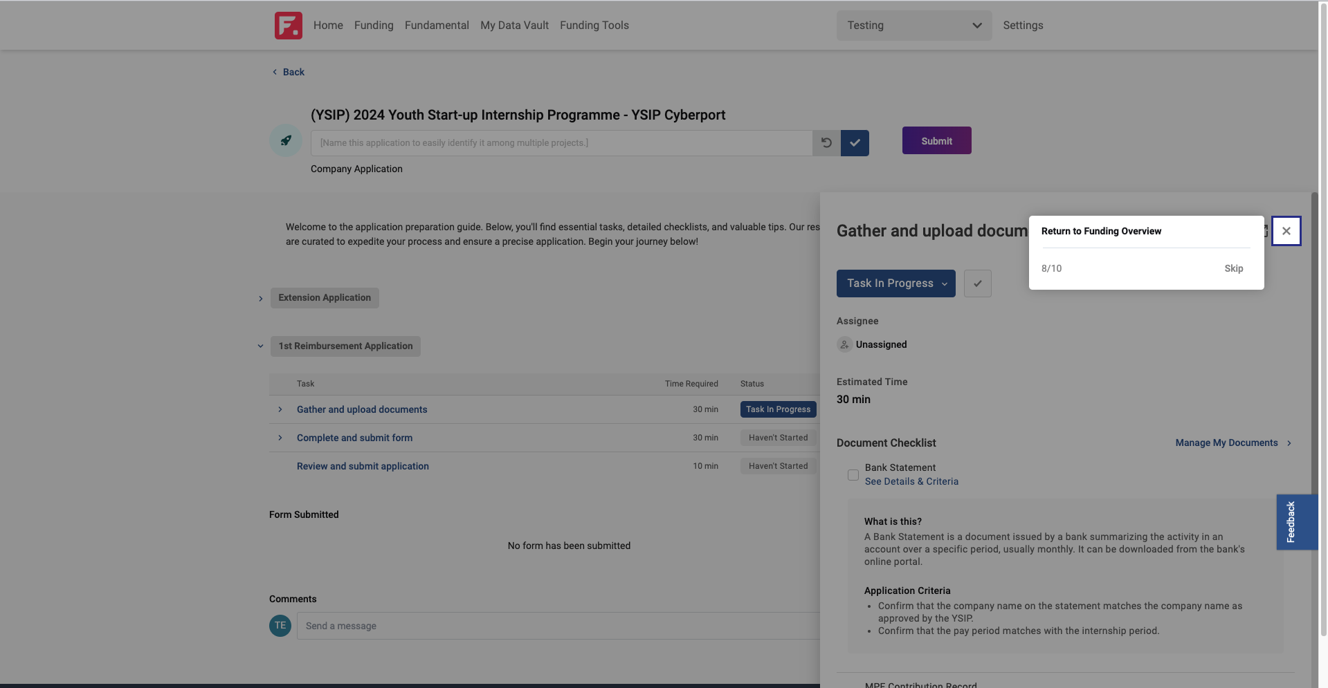Image resolution: width=1328 pixels, height=688 pixels.
Task: Click the page vertical scrollbar
Action: [x=1323, y=318]
